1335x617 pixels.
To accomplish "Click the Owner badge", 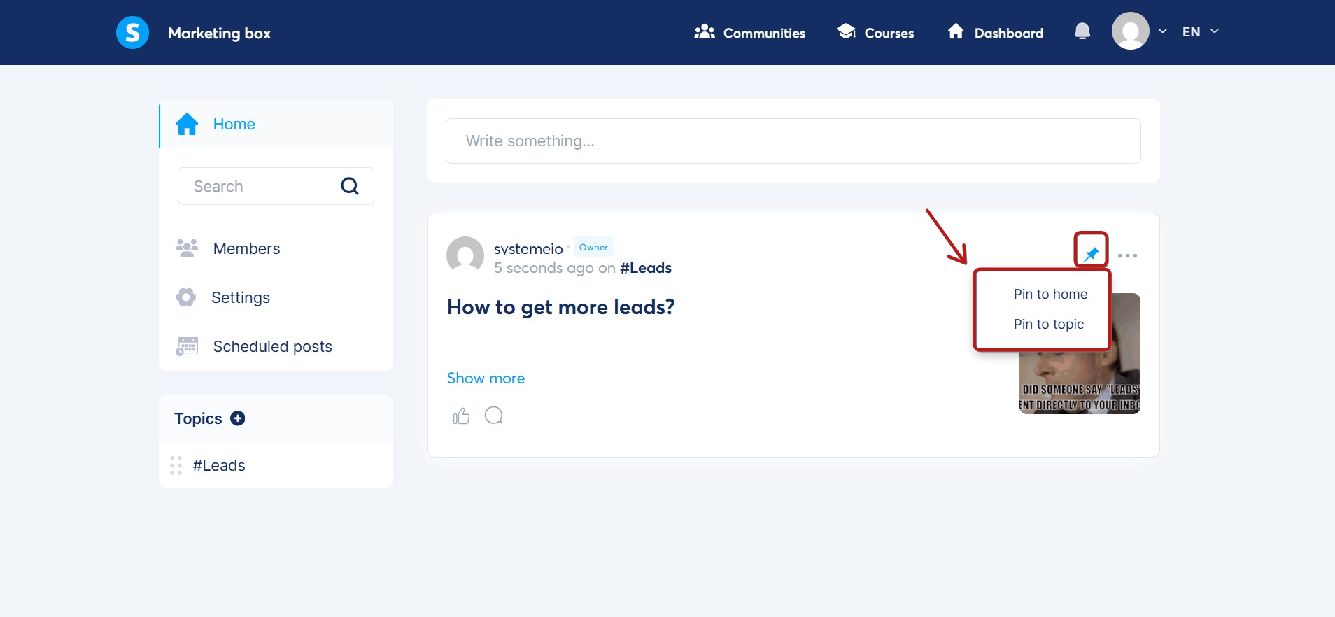I will [x=593, y=247].
